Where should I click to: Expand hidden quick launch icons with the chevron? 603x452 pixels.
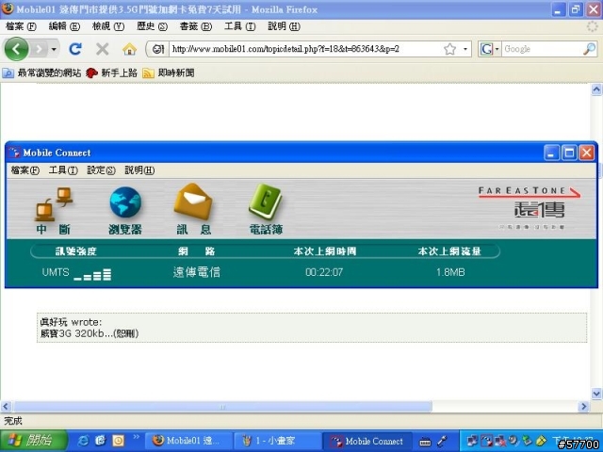(x=136, y=437)
